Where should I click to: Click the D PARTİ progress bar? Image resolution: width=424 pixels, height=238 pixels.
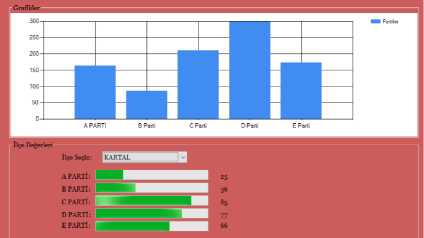pos(152,213)
